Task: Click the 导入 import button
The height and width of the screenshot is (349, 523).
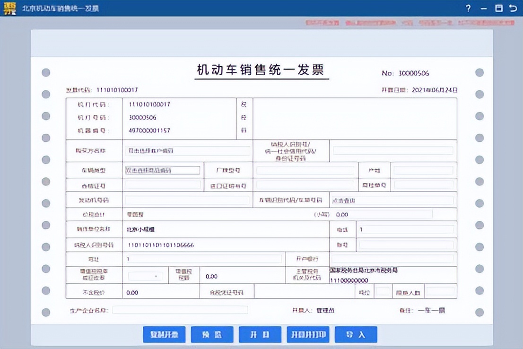Action: [x=356, y=334]
